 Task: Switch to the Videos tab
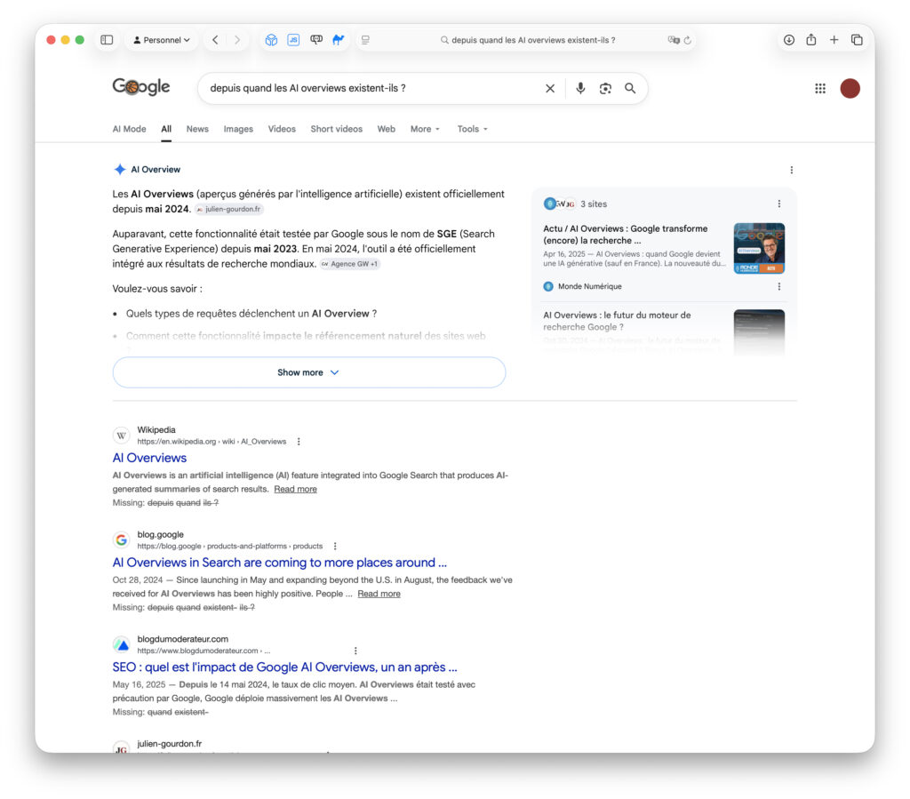[x=282, y=129]
